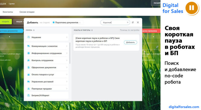Open the Общая dropdown button

click(x=19, y=22)
